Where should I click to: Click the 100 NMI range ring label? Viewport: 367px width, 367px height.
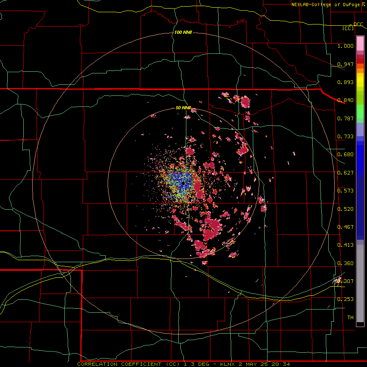(x=183, y=32)
